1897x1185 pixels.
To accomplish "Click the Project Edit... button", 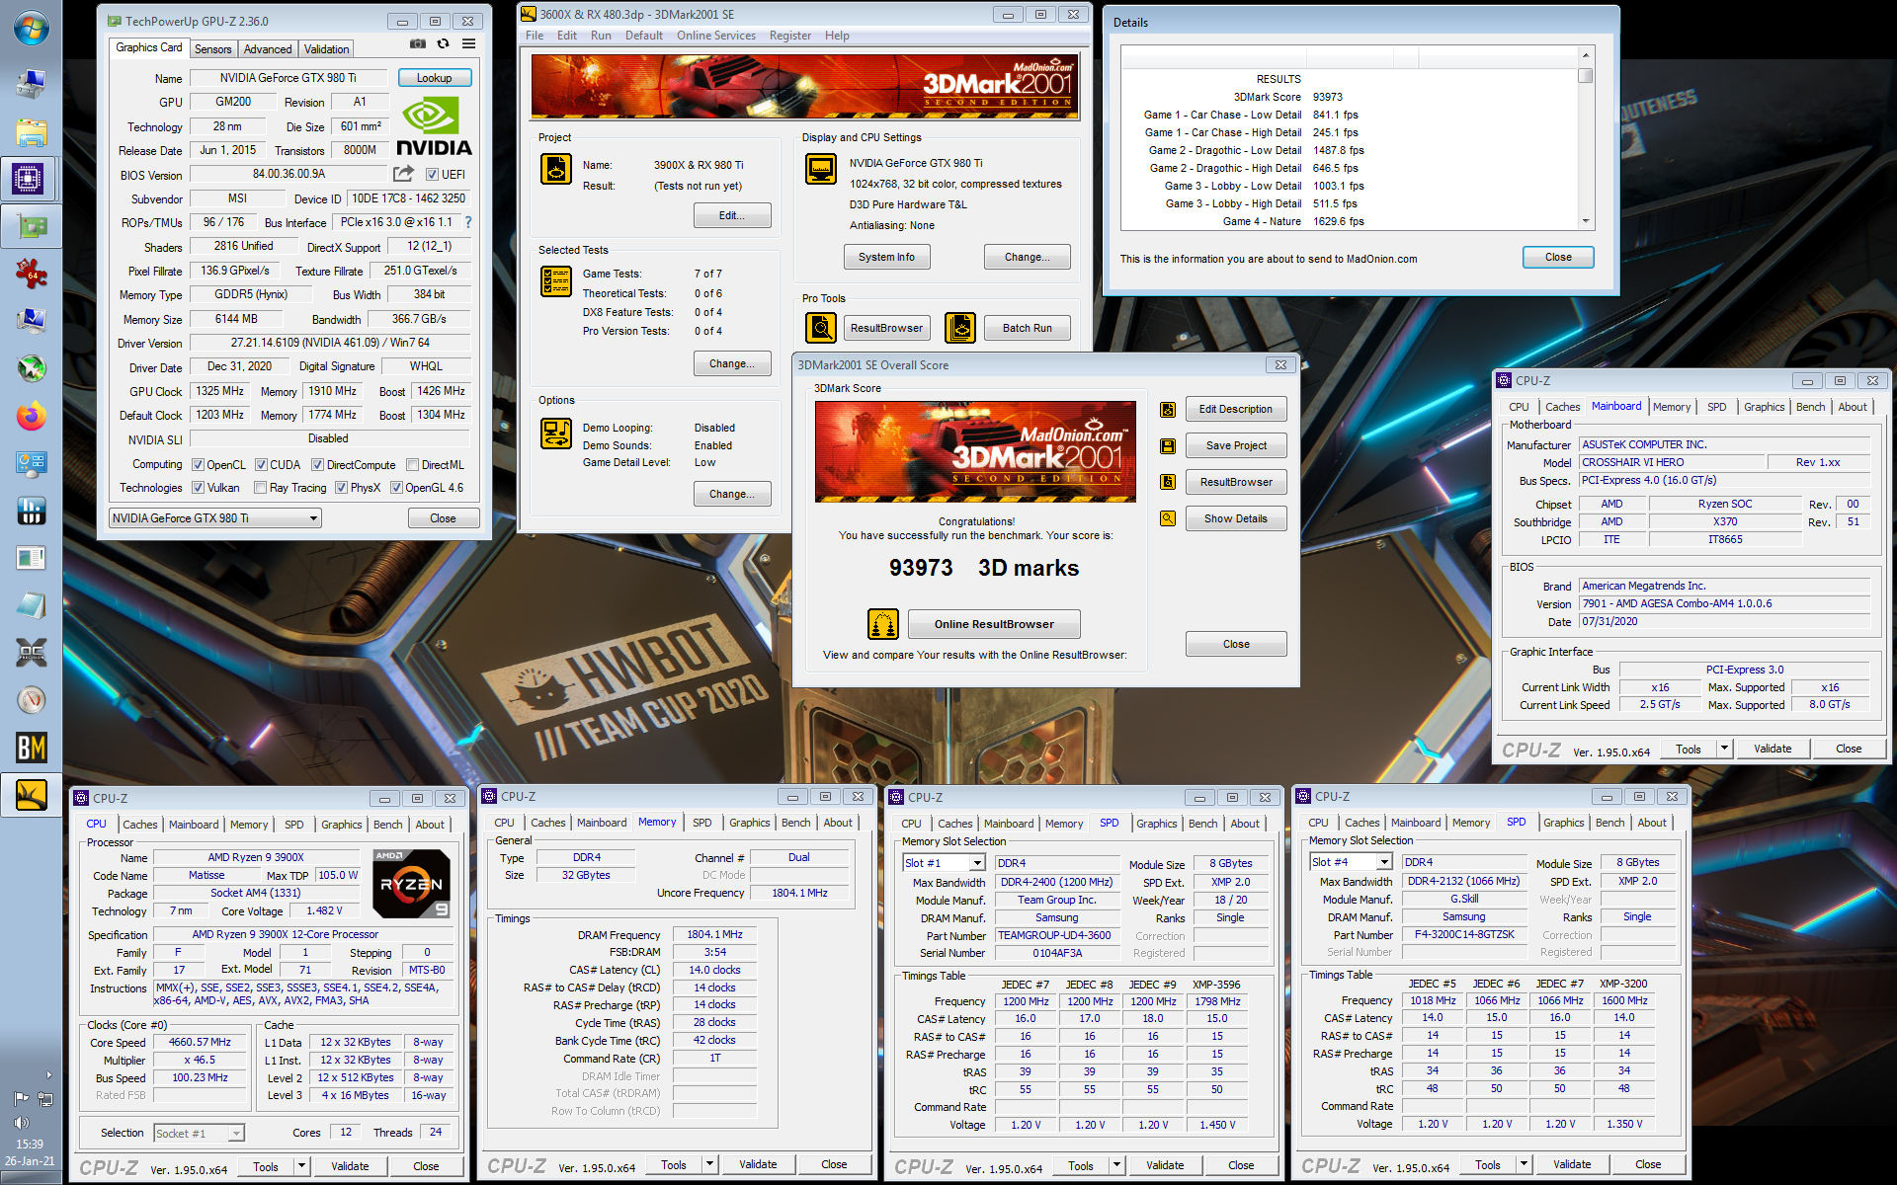I will 731,215.
